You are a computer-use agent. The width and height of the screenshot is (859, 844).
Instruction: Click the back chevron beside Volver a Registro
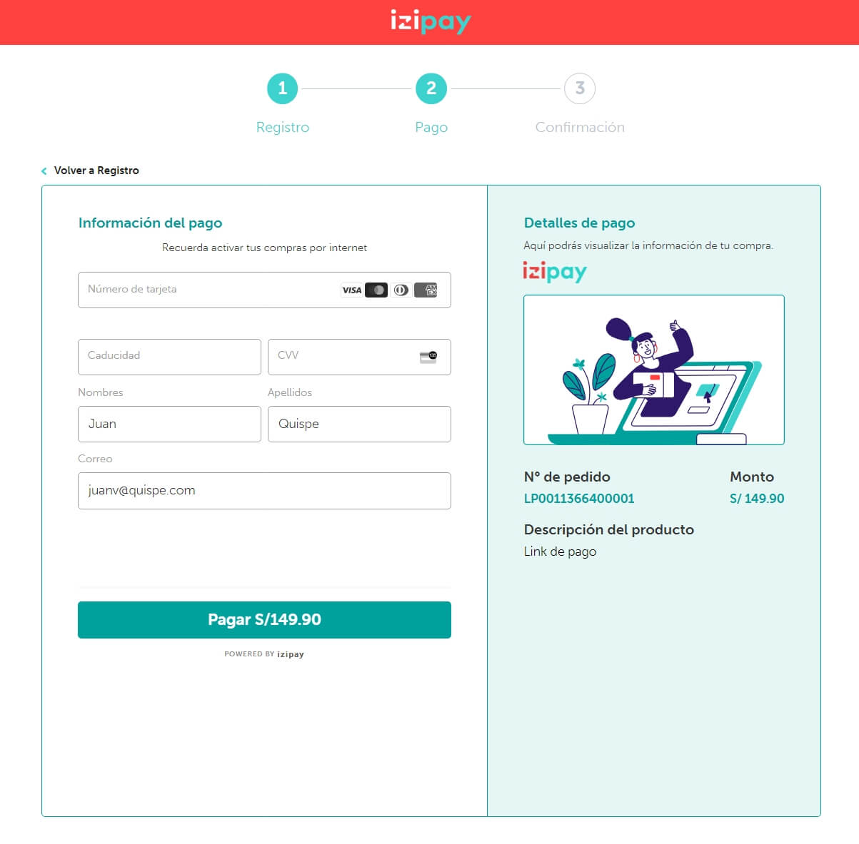[44, 171]
